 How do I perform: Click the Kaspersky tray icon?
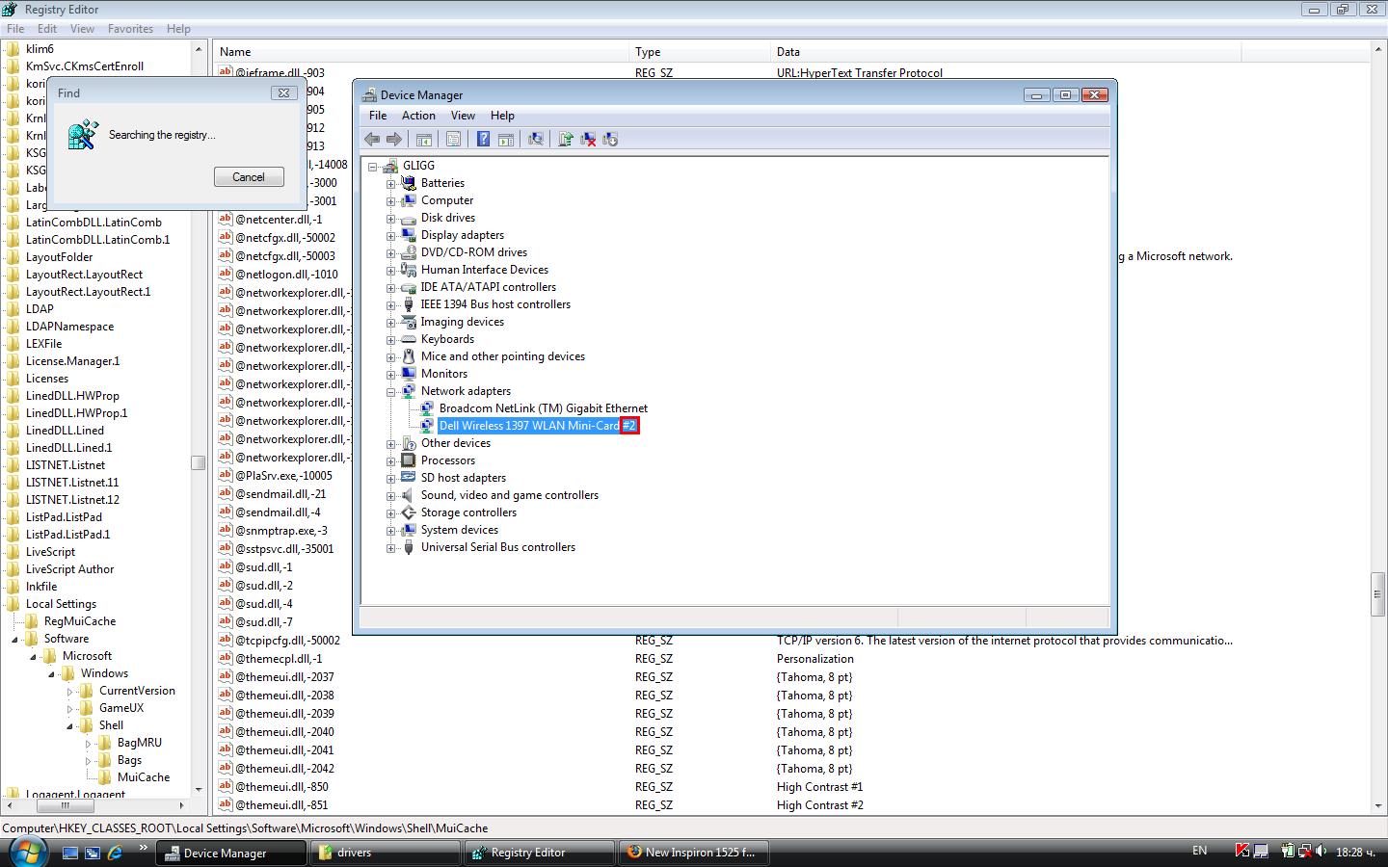1243,852
